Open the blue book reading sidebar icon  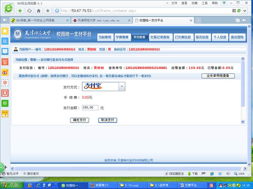[x=5, y=51]
